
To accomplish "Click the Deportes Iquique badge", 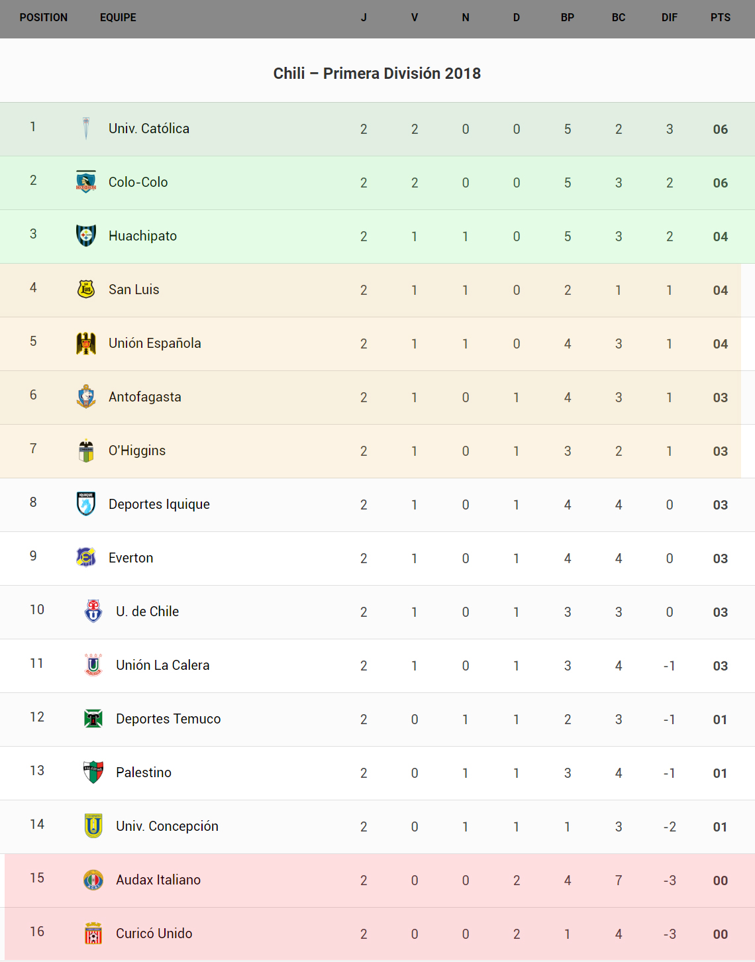I will pos(86,504).
